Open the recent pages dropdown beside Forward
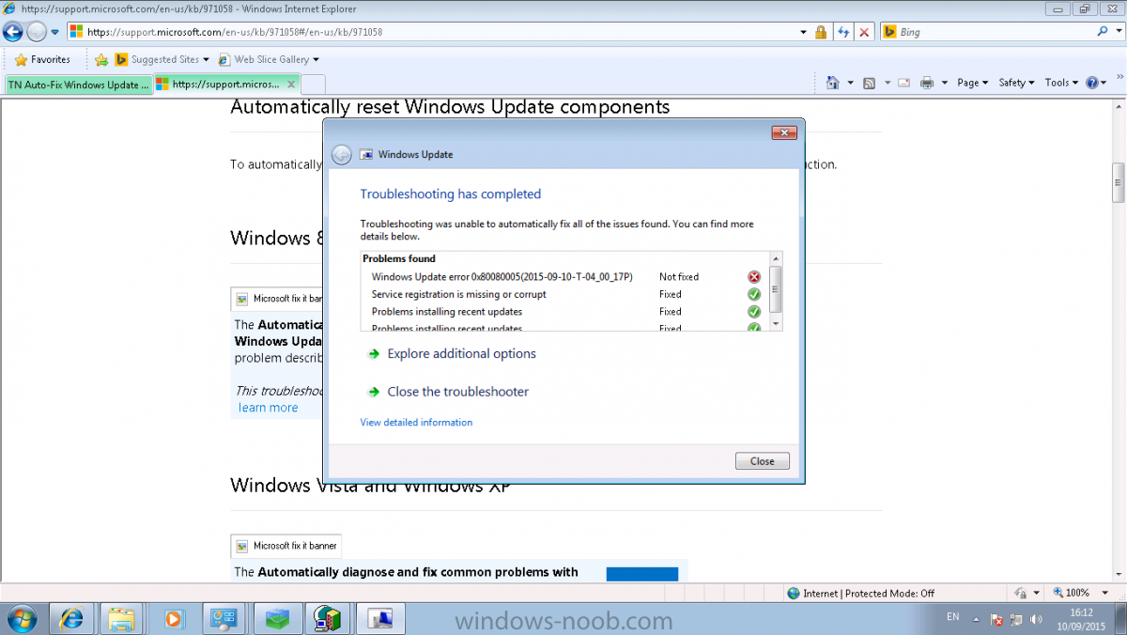The width and height of the screenshot is (1127, 635). pyautogui.click(x=55, y=32)
